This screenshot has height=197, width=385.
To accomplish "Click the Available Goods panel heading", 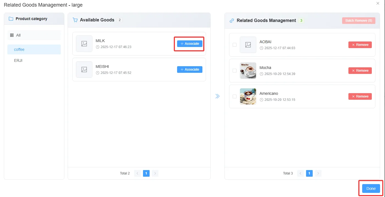I will [97, 20].
